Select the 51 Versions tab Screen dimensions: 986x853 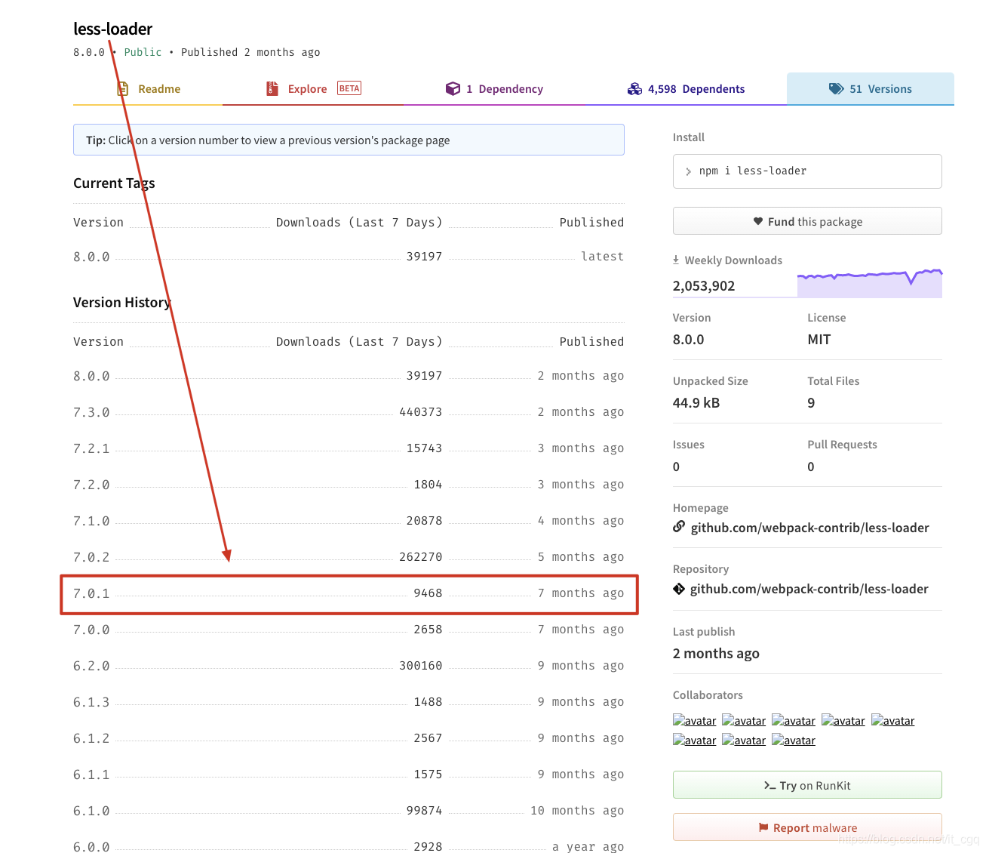pos(871,89)
